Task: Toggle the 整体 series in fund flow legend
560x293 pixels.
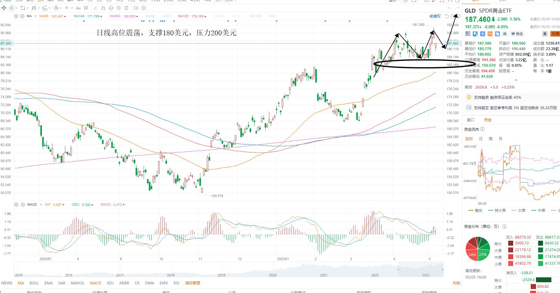Action: pos(476,210)
